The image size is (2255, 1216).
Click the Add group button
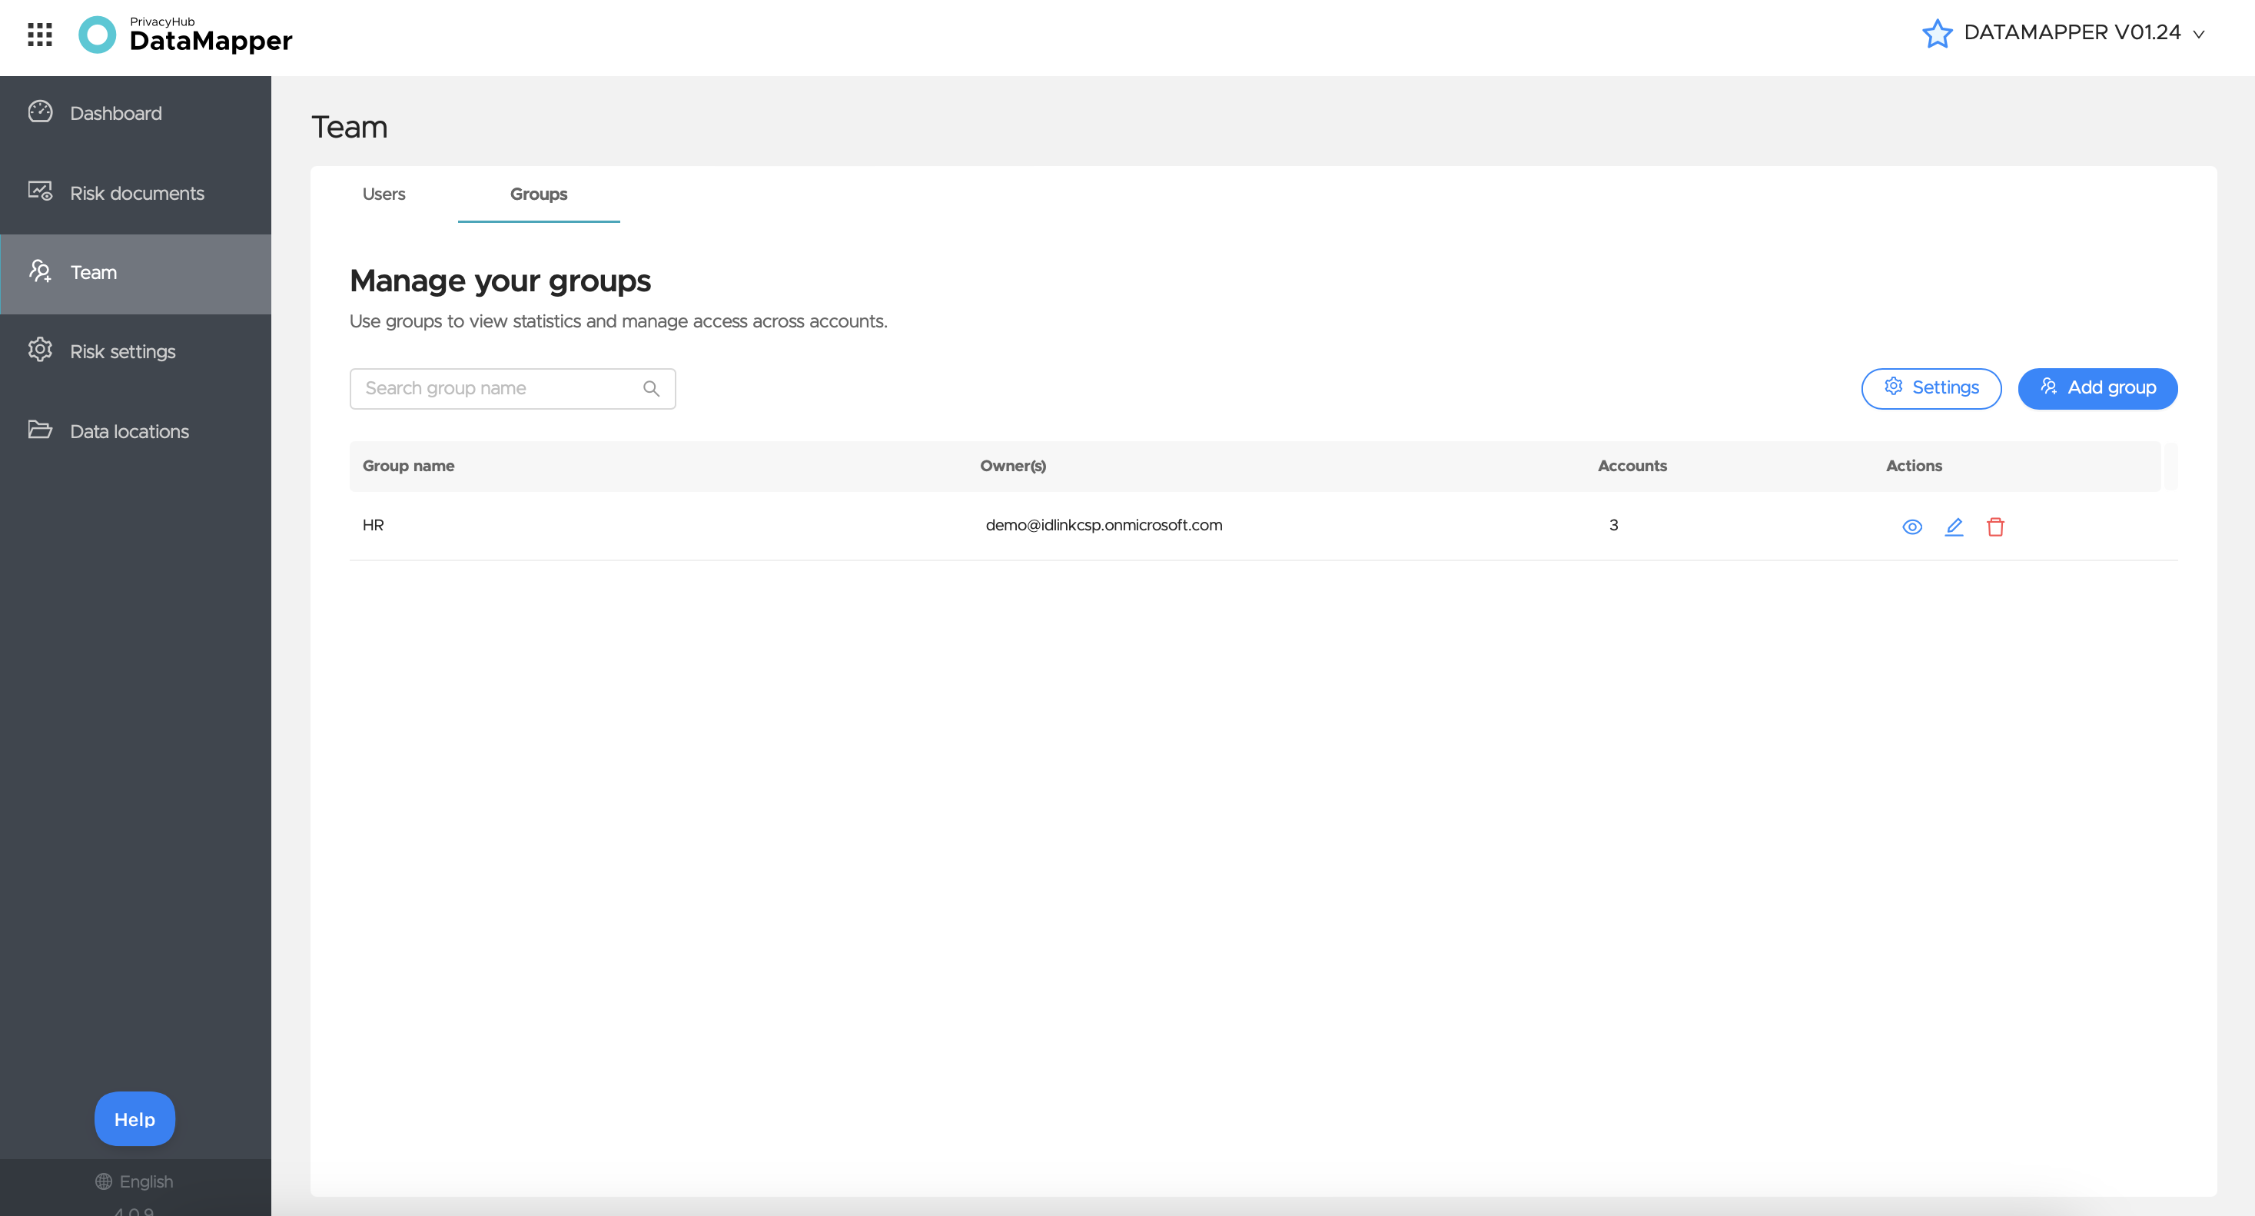point(2097,388)
